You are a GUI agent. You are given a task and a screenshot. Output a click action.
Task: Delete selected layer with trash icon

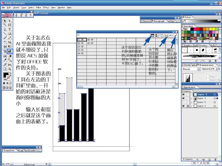click(x=215, y=159)
